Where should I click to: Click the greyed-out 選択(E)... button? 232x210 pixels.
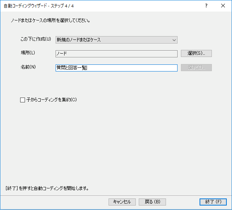(196, 68)
